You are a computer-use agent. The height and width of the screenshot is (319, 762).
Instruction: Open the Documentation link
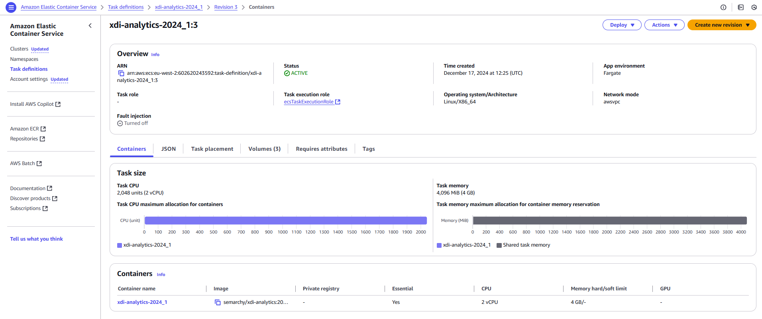tap(31, 189)
